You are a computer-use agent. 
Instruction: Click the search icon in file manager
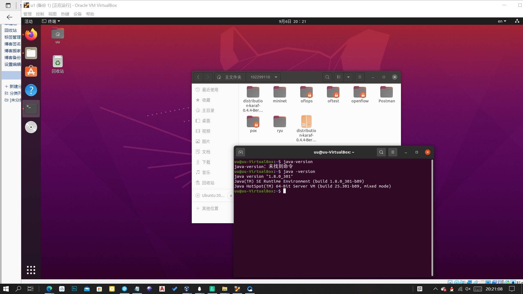click(x=327, y=77)
